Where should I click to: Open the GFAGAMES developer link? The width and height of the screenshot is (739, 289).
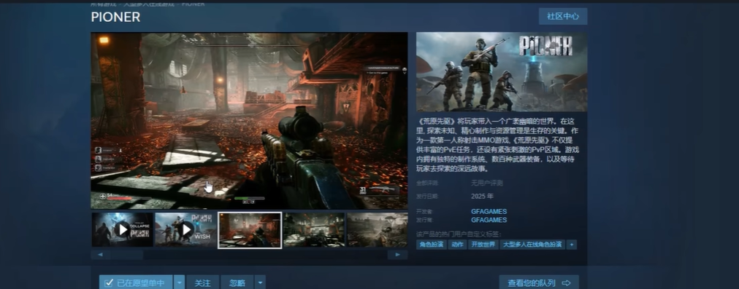489,212
